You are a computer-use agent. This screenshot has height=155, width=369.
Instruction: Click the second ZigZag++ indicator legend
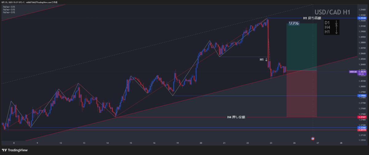tap(9, 9)
